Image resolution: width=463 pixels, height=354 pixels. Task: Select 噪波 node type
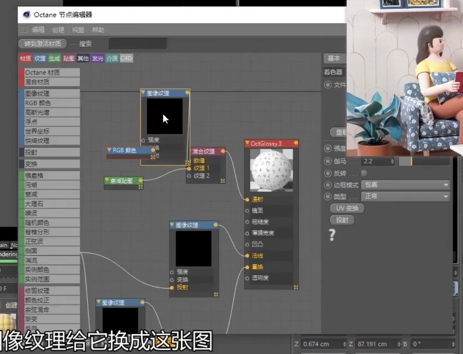(x=49, y=213)
